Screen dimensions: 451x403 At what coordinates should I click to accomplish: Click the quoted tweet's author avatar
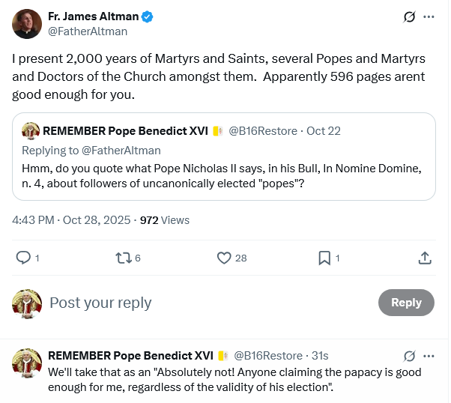tap(31, 131)
